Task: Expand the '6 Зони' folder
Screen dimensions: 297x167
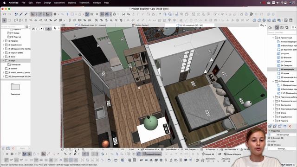Action: click(4, 57)
